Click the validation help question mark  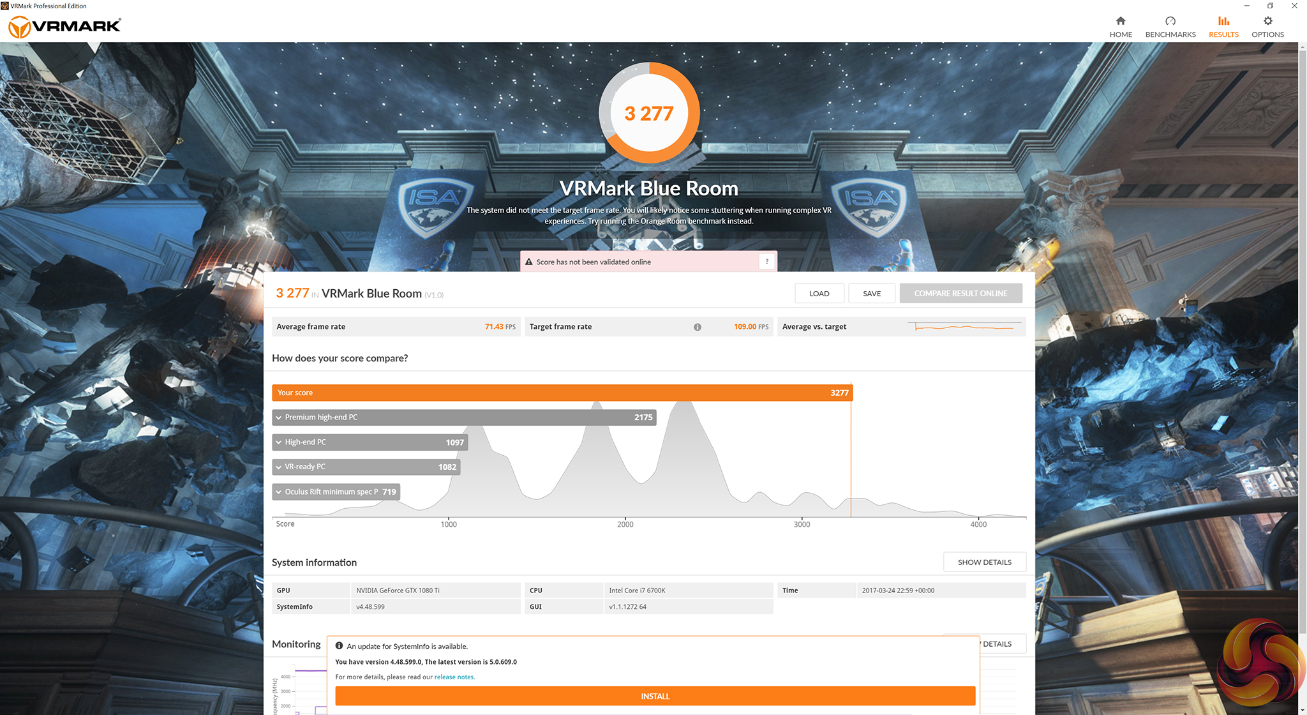coord(766,262)
